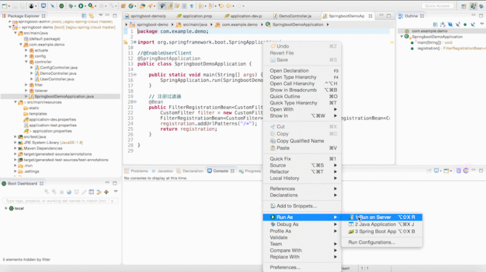Open Boot Dashboard view menu triangle

click(115, 192)
